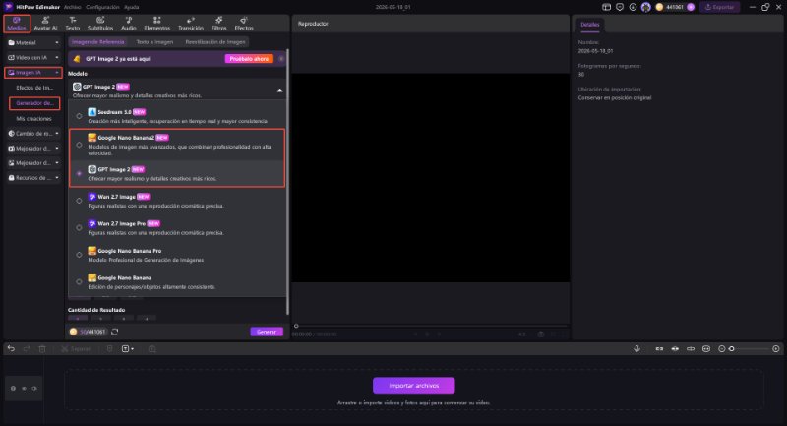Expand the Recursos de ... section
787x426 pixels.
point(33,178)
